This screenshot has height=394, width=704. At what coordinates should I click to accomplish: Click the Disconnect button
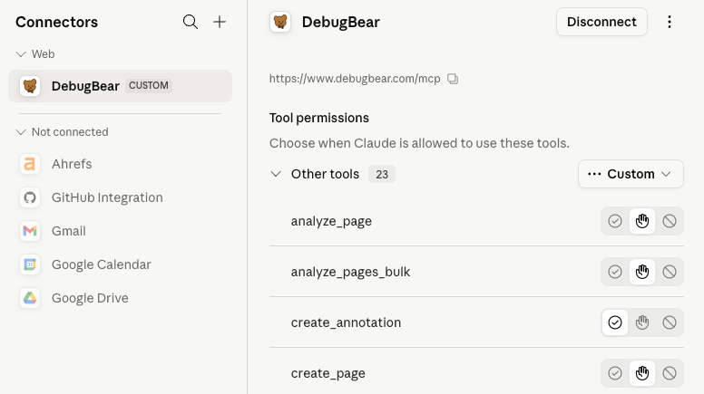[601, 22]
